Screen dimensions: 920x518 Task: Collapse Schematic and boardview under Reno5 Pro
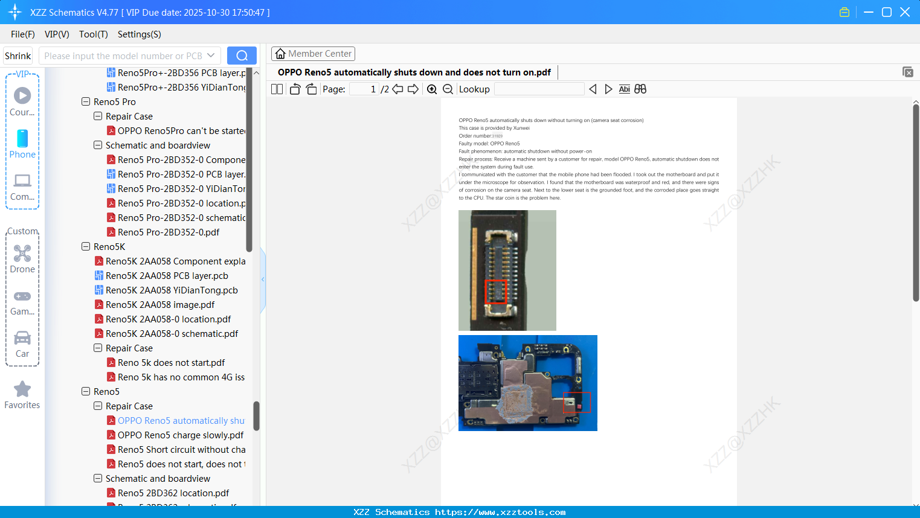point(98,145)
